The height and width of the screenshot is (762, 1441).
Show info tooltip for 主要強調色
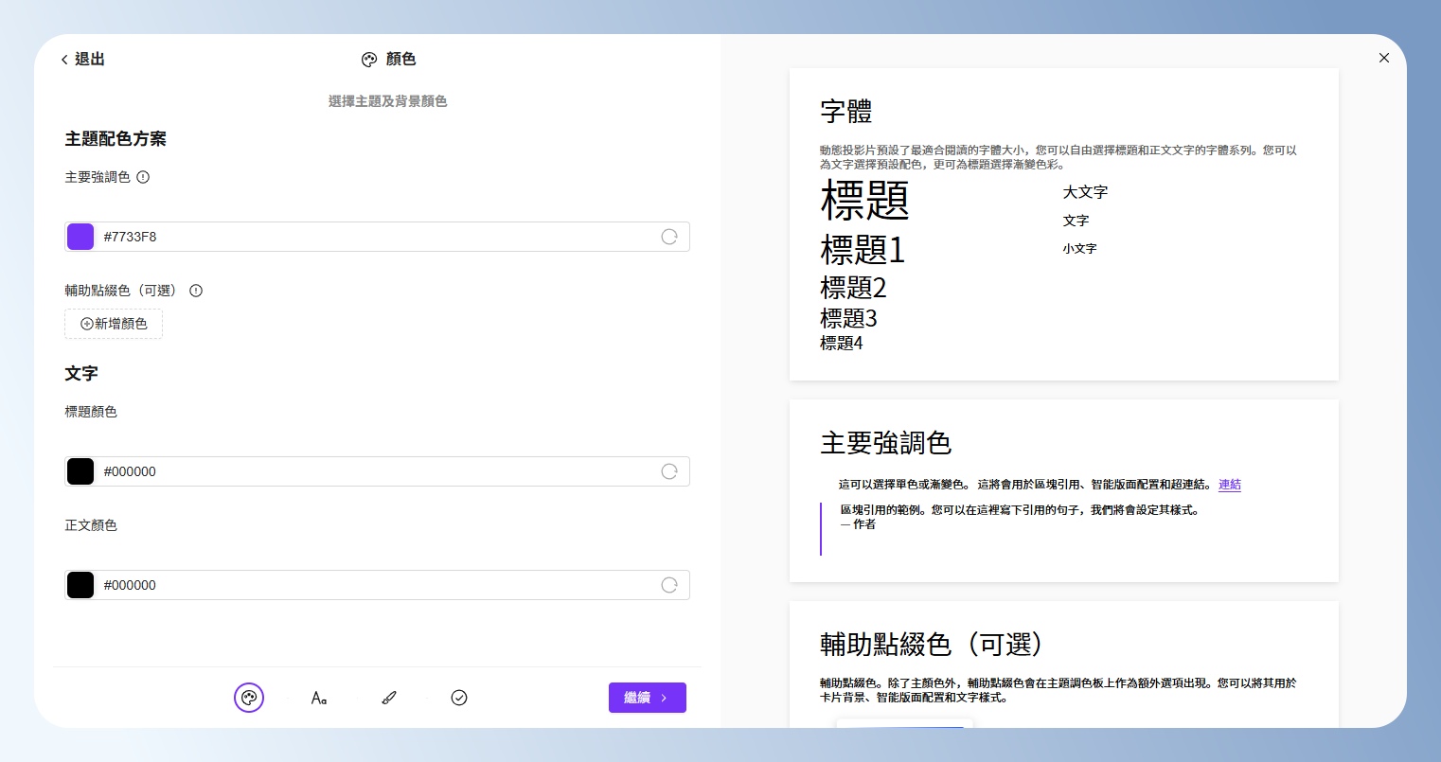[143, 177]
